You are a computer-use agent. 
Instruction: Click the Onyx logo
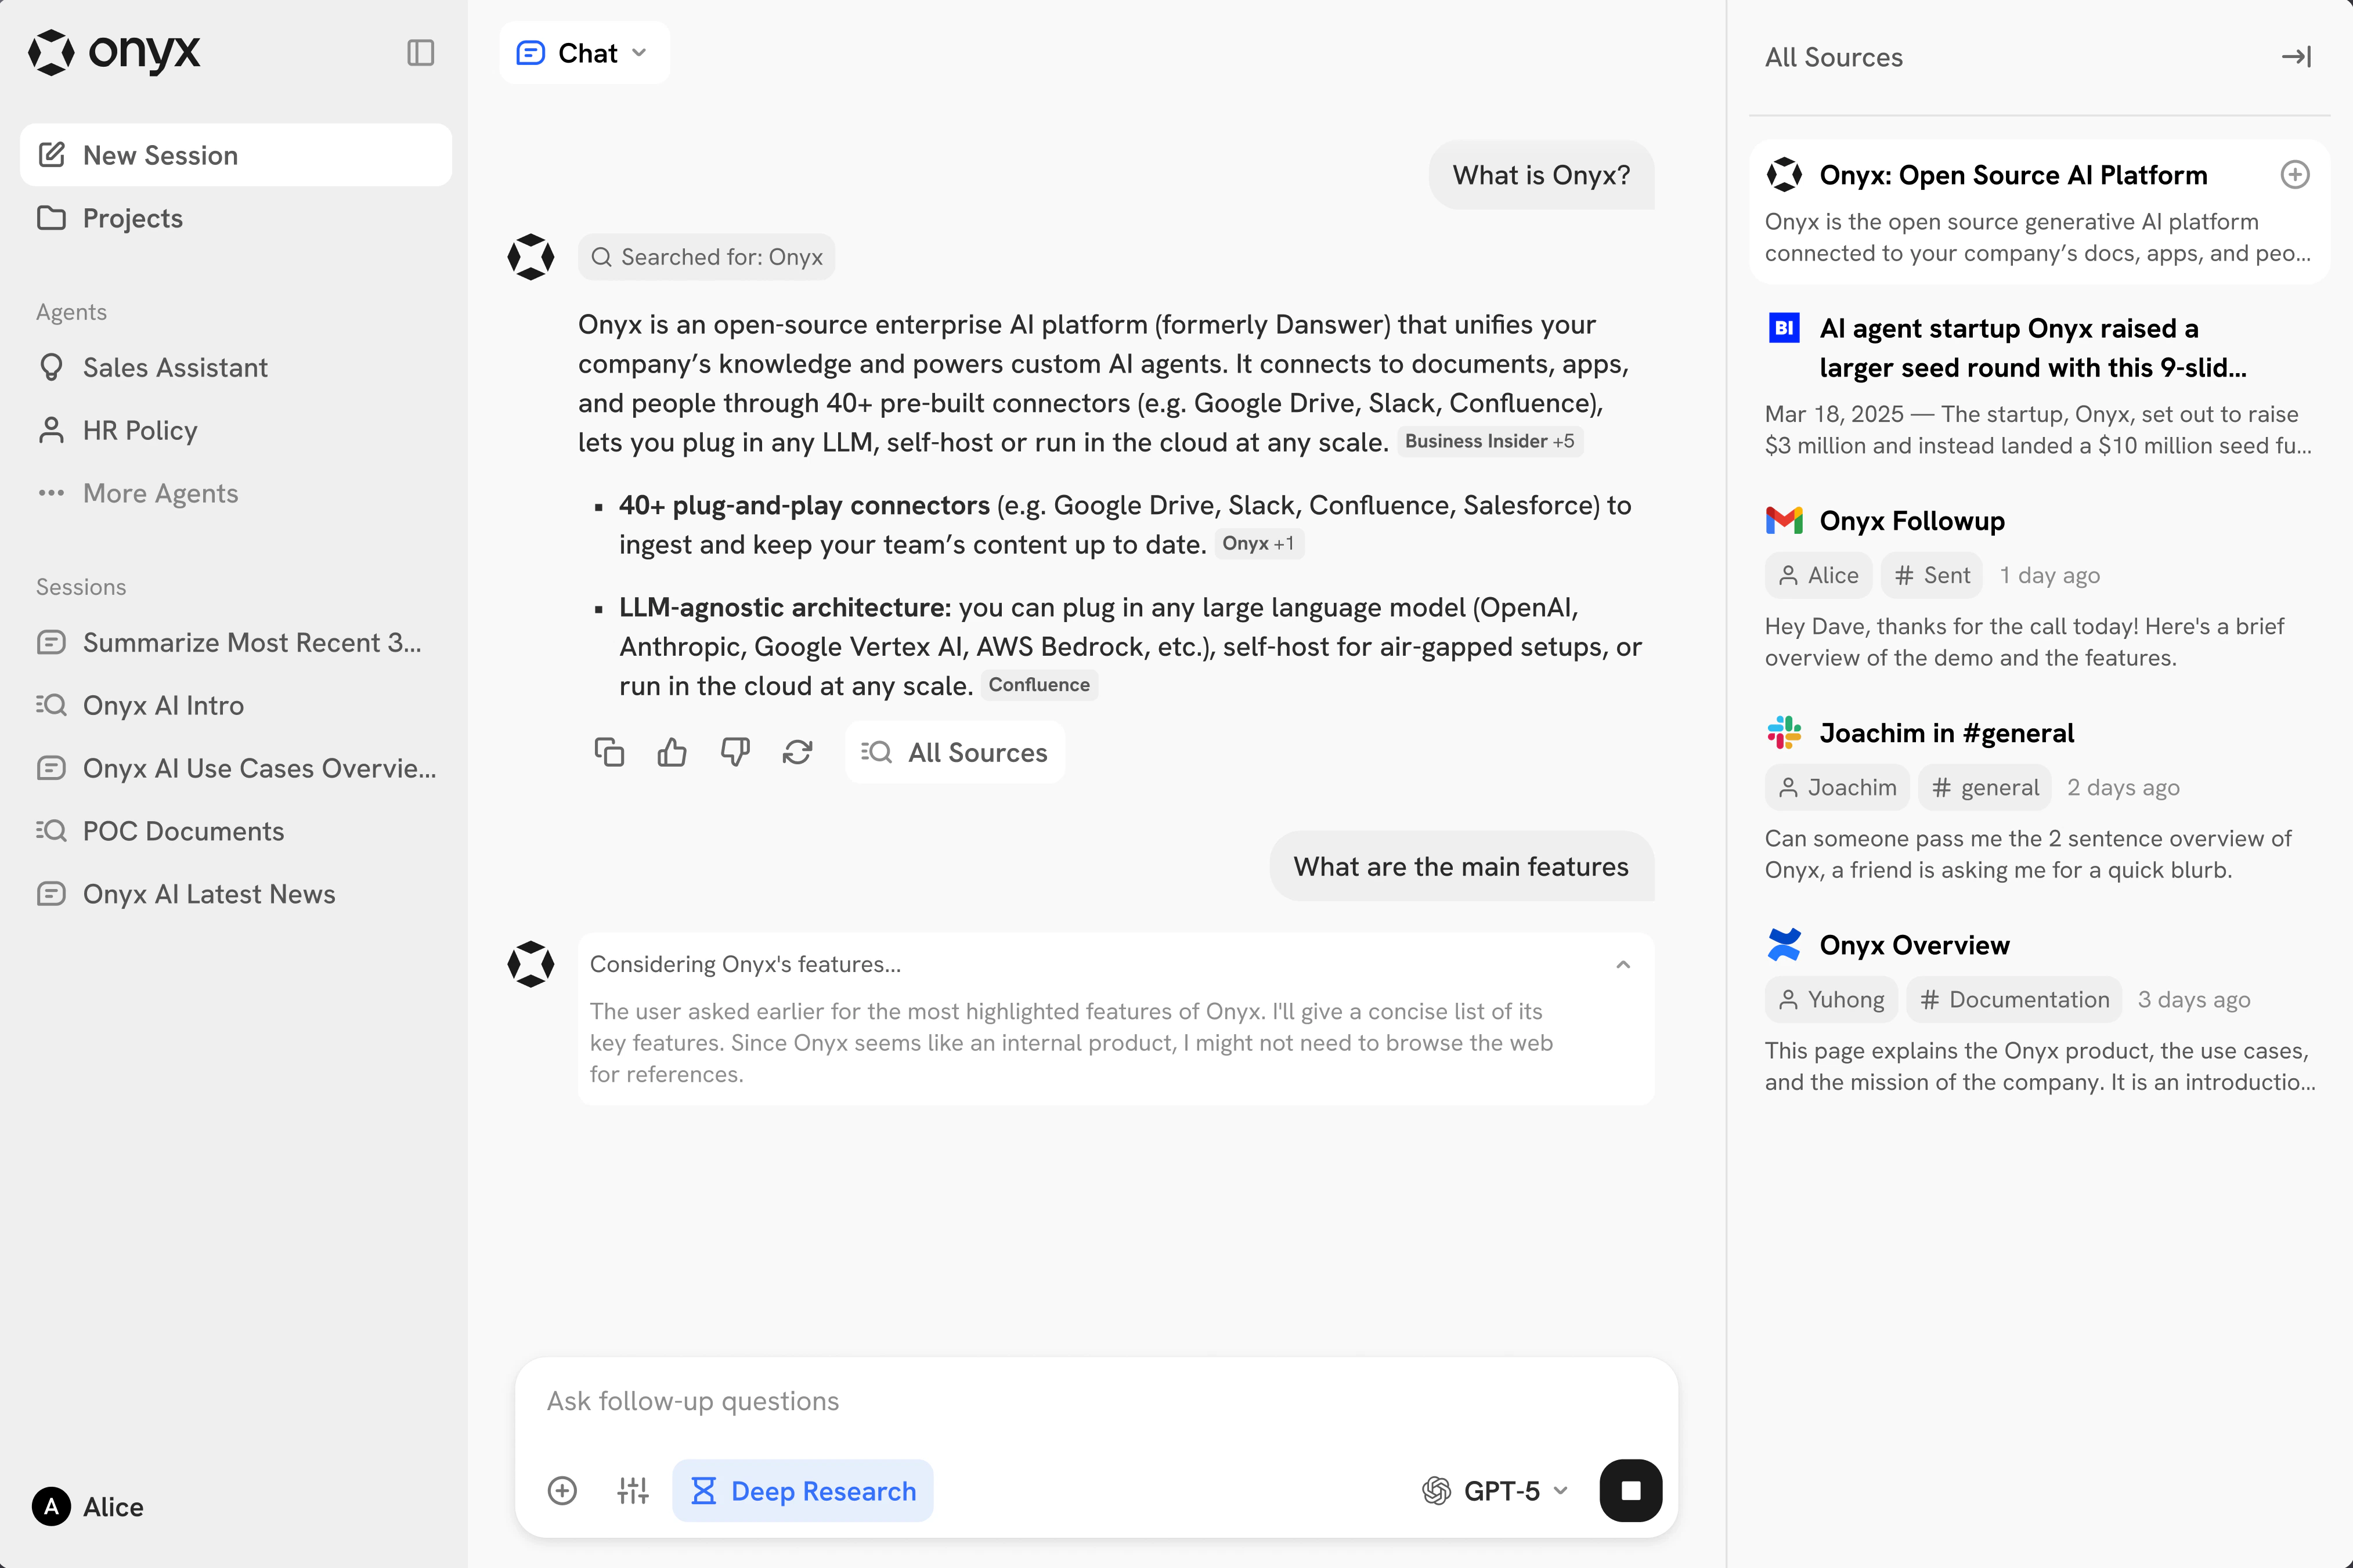point(113,52)
